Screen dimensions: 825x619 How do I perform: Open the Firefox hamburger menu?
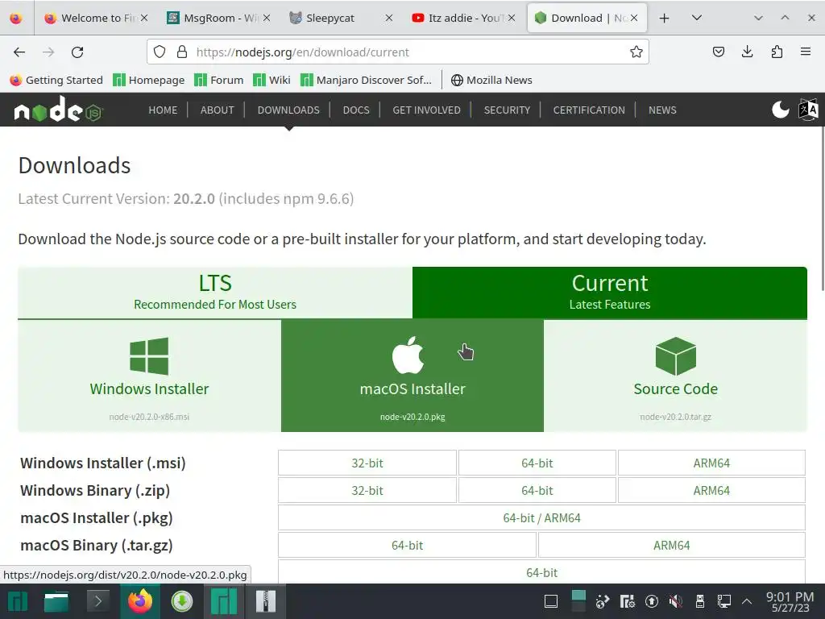coord(805,52)
